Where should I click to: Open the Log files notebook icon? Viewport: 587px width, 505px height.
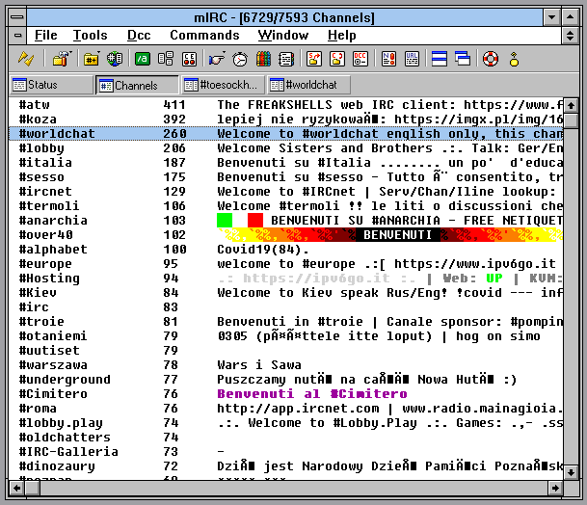(286, 59)
